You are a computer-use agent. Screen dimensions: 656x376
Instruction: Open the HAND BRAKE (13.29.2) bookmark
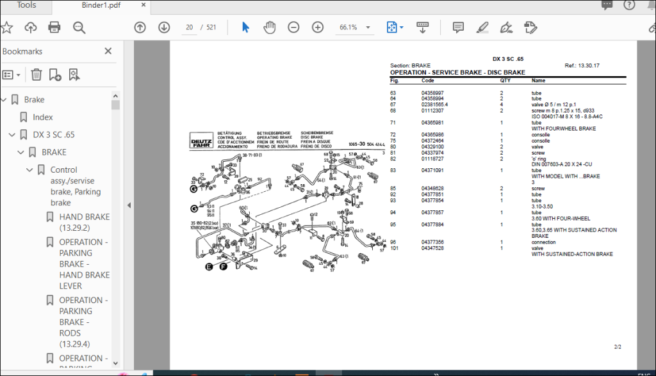[x=84, y=223]
